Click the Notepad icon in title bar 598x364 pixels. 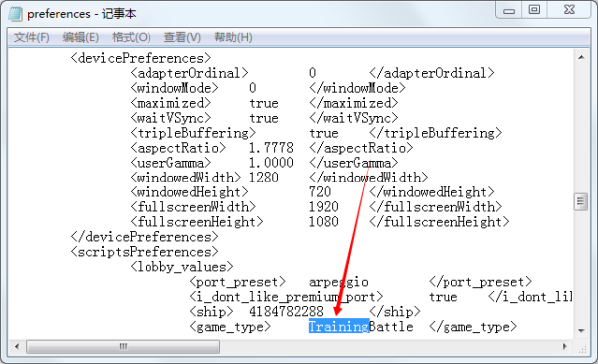click(x=16, y=14)
